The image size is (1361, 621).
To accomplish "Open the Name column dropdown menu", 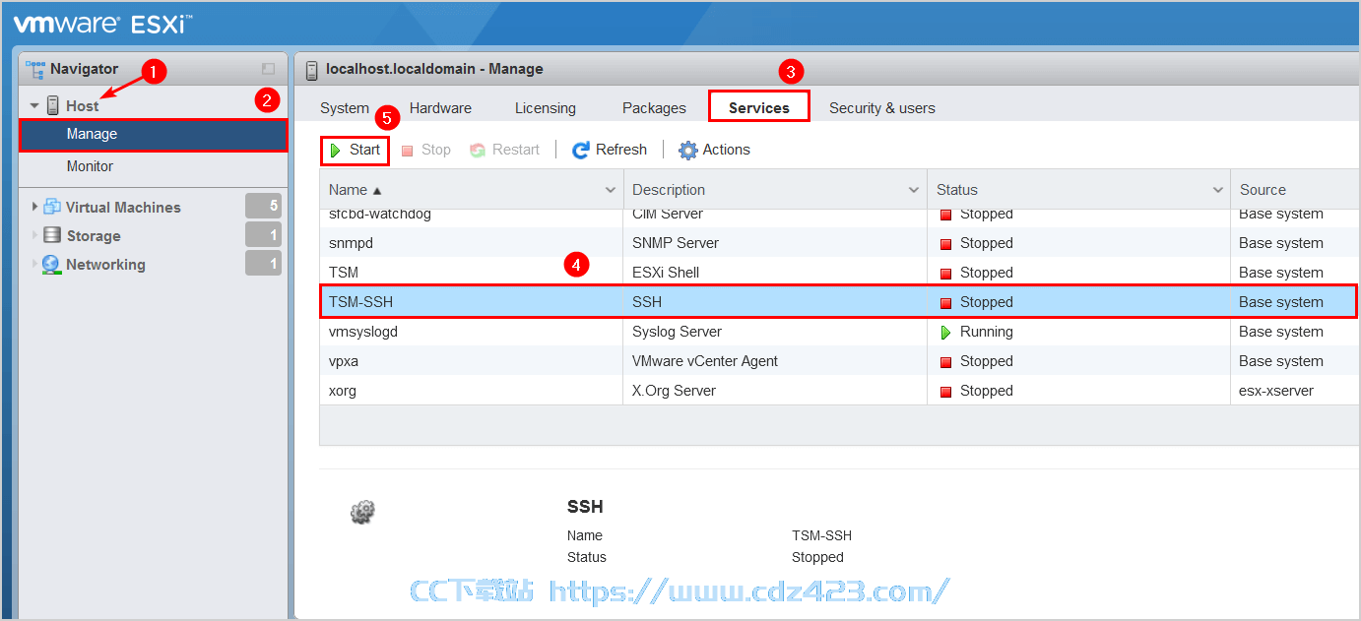I will coord(611,190).
